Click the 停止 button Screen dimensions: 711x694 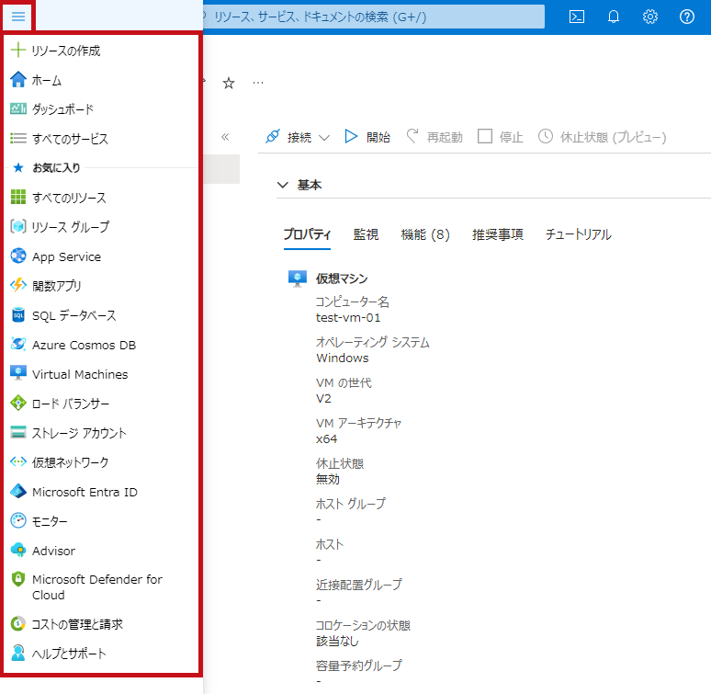click(x=501, y=137)
